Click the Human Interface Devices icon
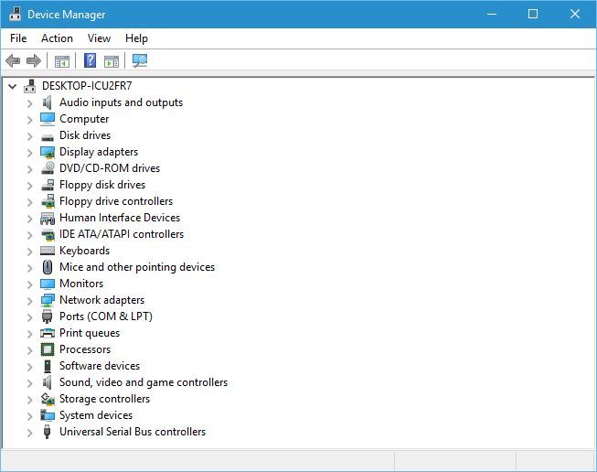This screenshot has width=597, height=472. point(48,218)
